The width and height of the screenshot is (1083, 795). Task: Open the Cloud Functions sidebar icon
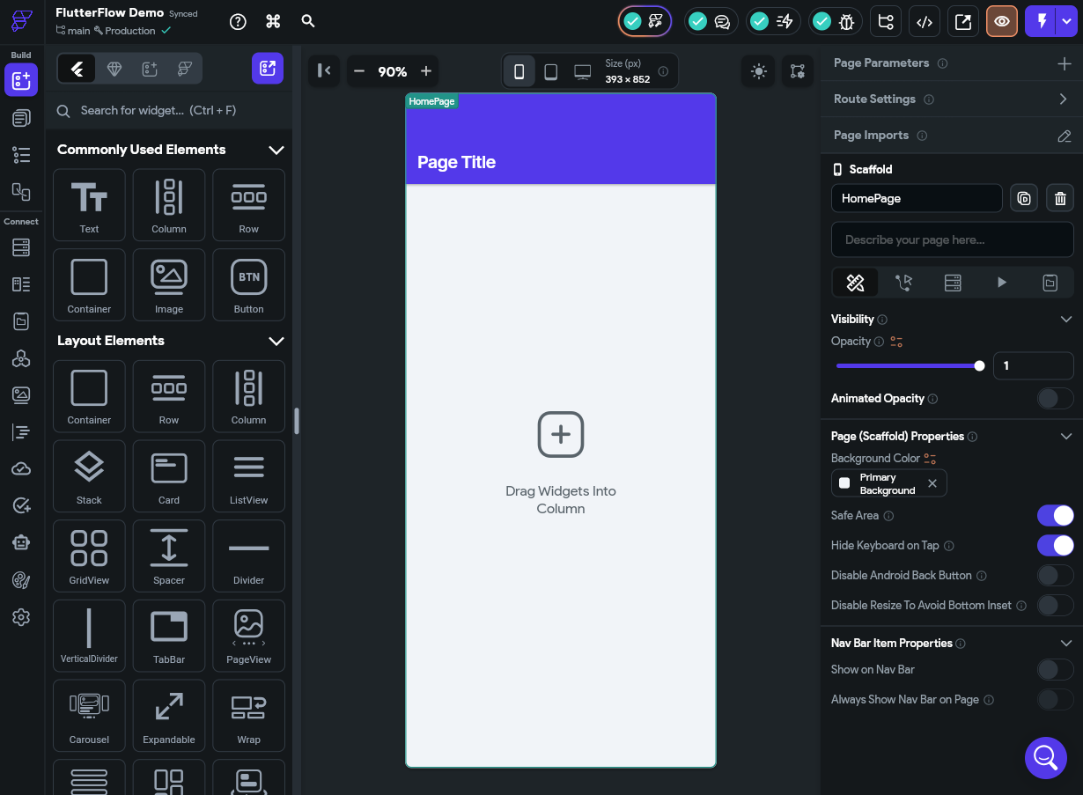click(x=21, y=469)
